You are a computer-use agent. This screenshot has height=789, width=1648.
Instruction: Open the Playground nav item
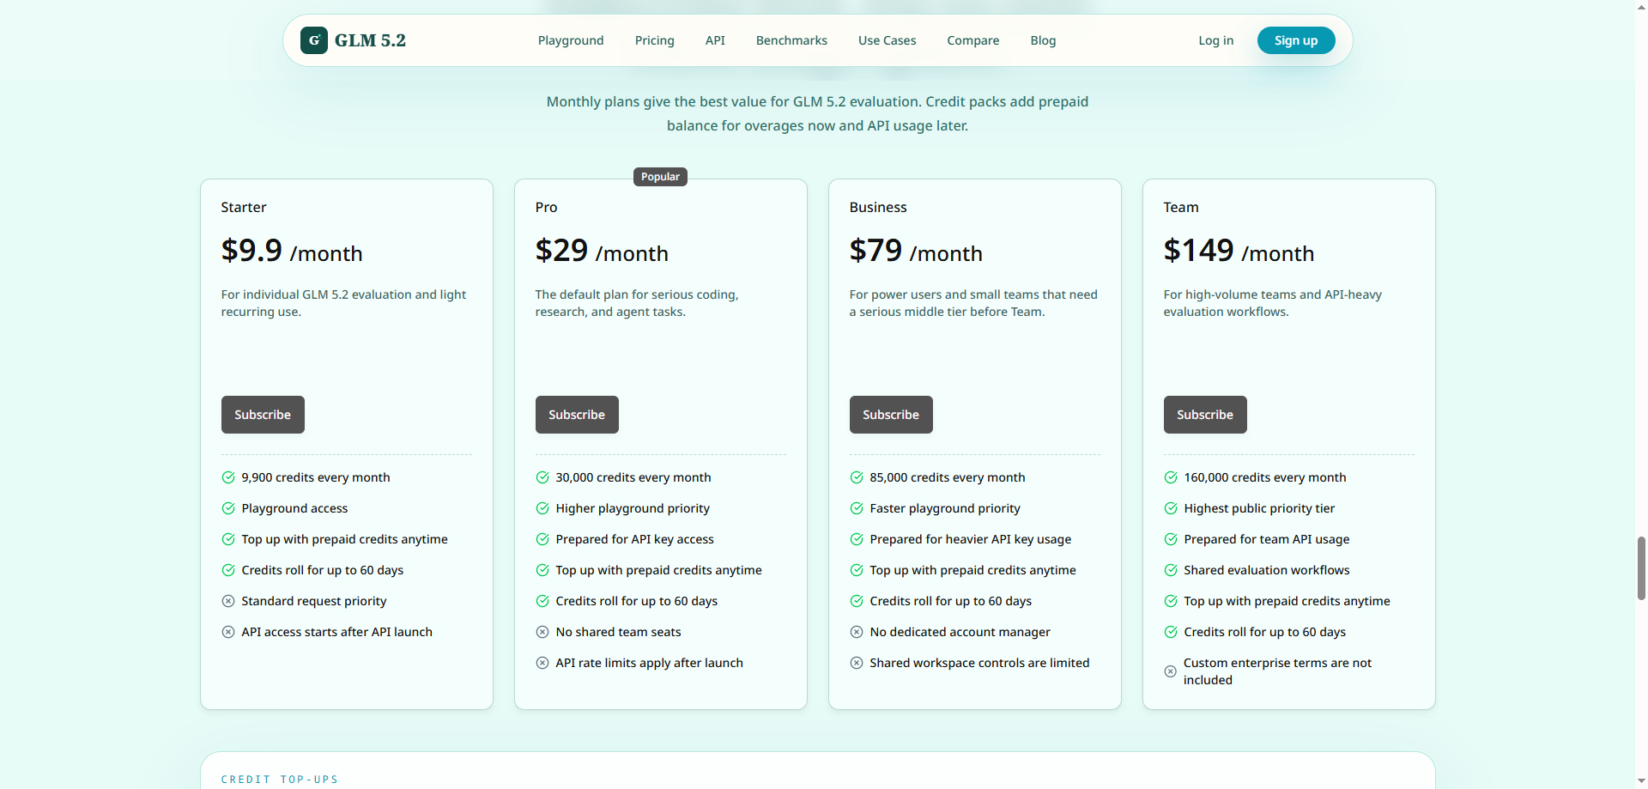click(x=571, y=40)
